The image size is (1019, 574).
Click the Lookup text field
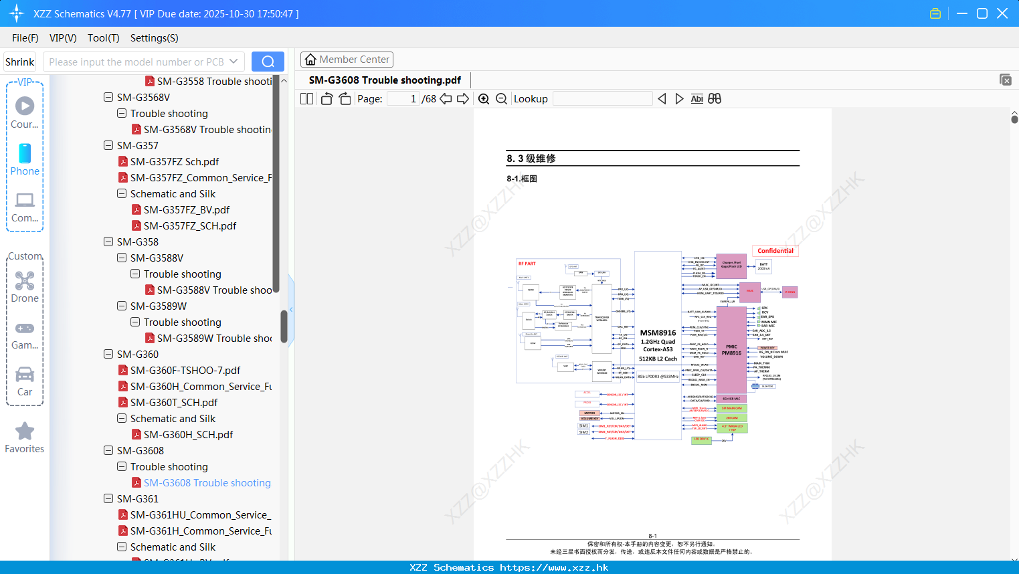coord(603,99)
